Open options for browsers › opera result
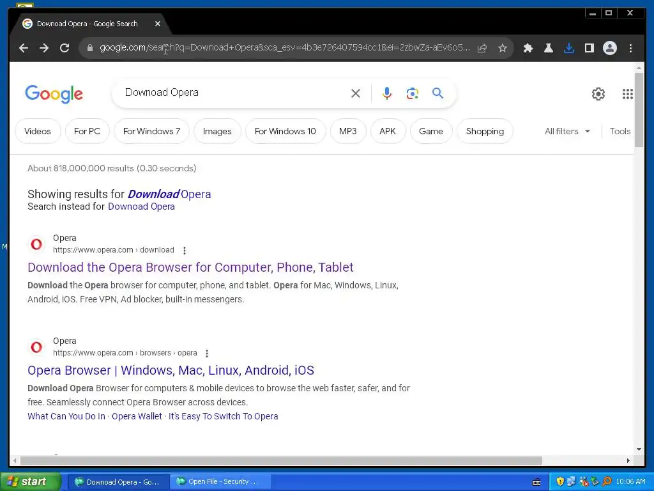The height and width of the screenshot is (491, 654). [x=207, y=353]
